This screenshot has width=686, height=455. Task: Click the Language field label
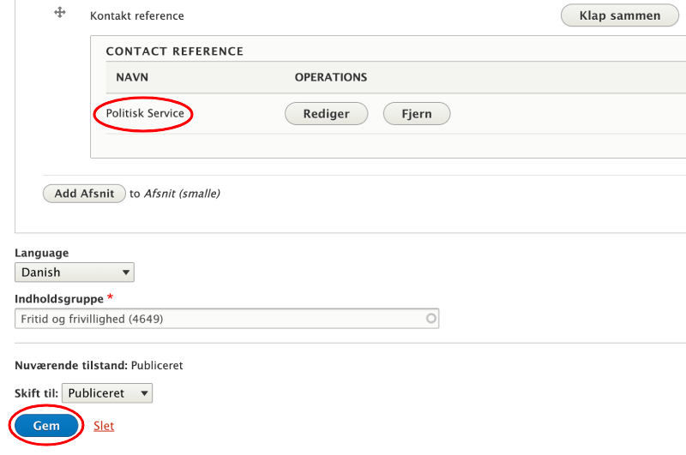point(42,253)
